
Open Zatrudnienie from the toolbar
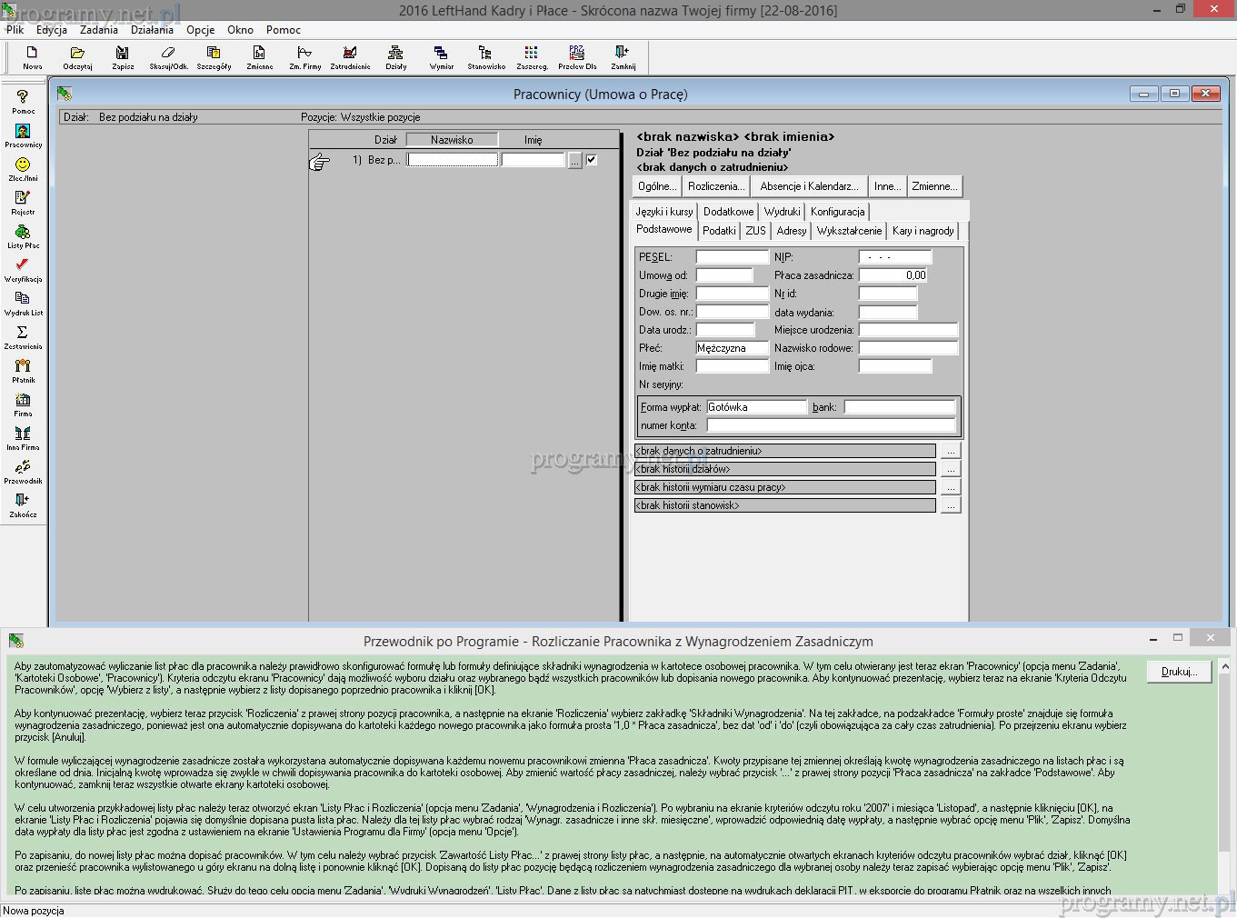(x=350, y=57)
